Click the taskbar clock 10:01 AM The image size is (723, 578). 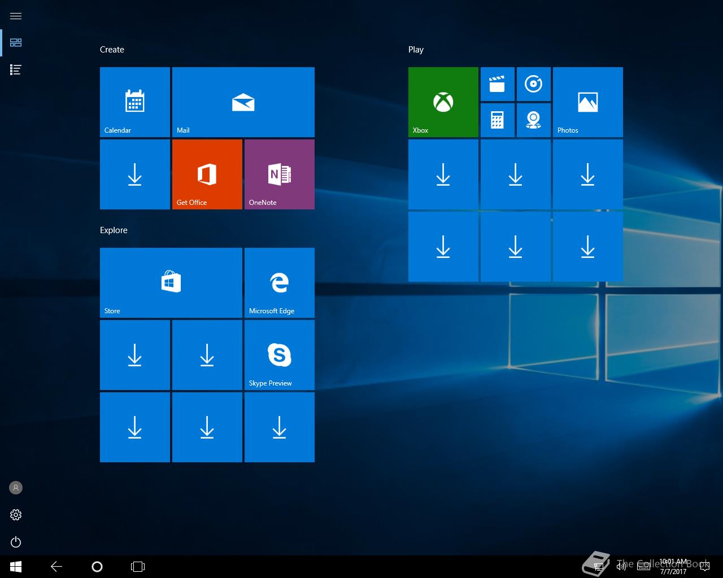click(x=673, y=567)
